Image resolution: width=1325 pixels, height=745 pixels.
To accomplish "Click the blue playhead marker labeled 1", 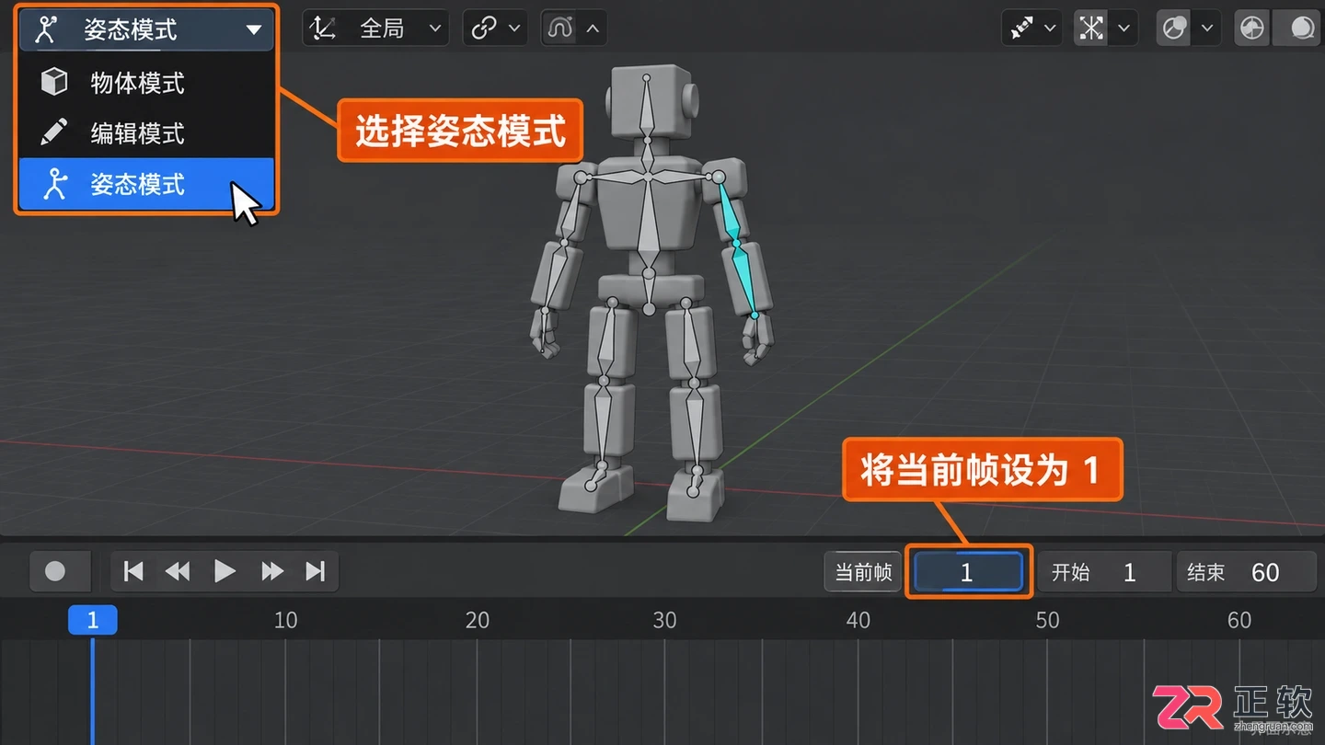I will coord(92,620).
